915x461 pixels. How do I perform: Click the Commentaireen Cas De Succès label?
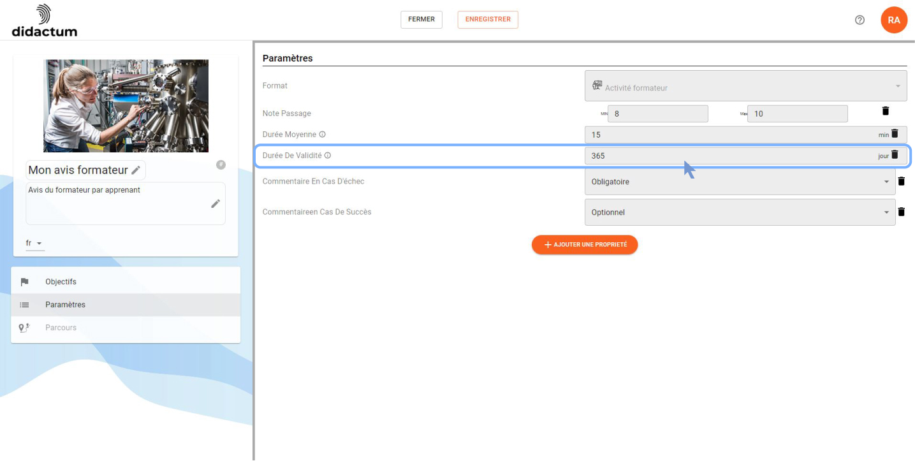tap(317, 212)
